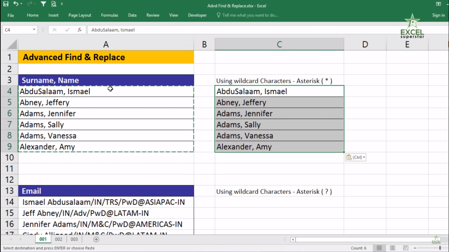The height and width of the screenshot is (252, 449).
Task: Expand the Customize Quick Access Toolbar menu
Action: 62,4
